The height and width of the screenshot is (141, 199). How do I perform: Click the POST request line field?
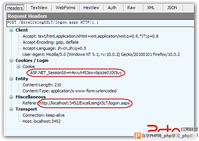(100, 23)
